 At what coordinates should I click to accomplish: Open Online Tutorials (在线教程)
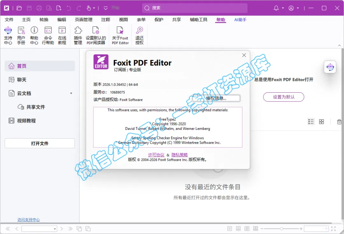click(62, 35)
